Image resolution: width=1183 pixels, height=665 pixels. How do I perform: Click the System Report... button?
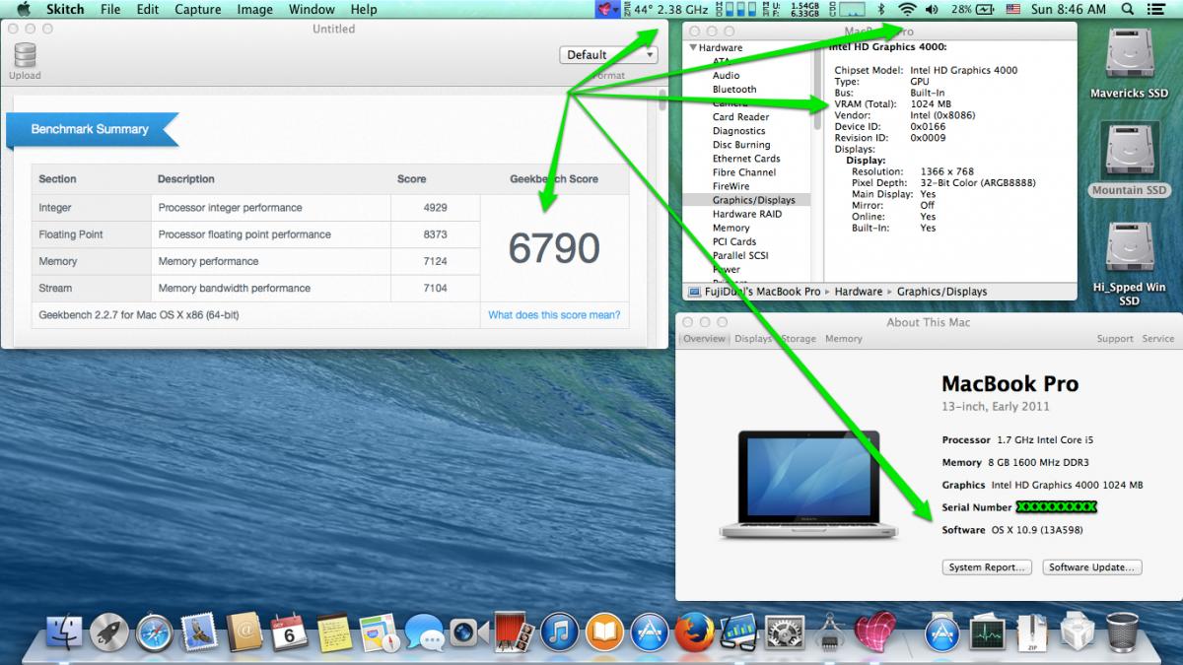pyautogui.click(x=988, y=567)
